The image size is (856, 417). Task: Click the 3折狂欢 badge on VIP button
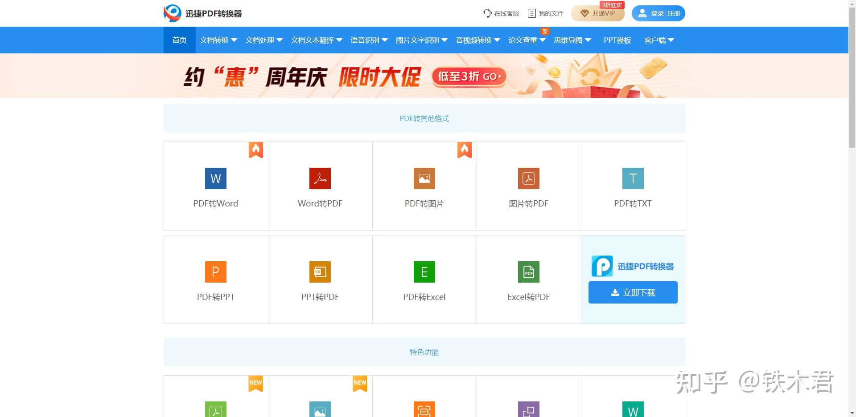click(x=612, y=5)
